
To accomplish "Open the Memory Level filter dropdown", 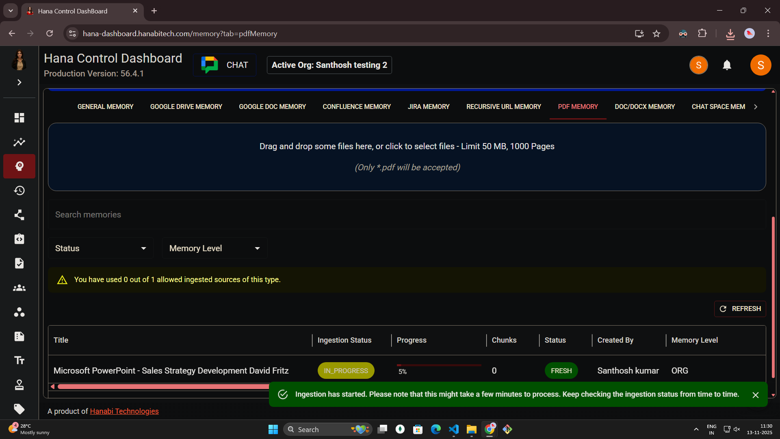I will click(214, 248).
